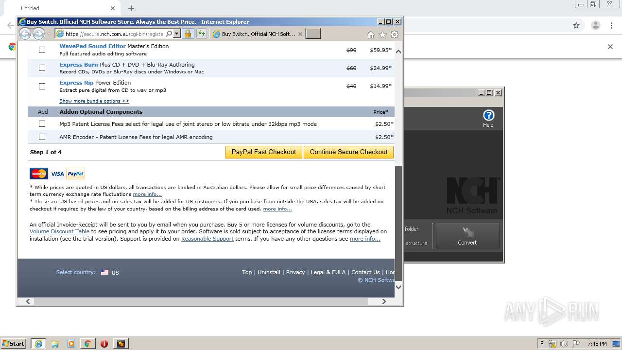622x350 pixels.
Task: Open a new Chrome tab
Action: tap(131, 8)
